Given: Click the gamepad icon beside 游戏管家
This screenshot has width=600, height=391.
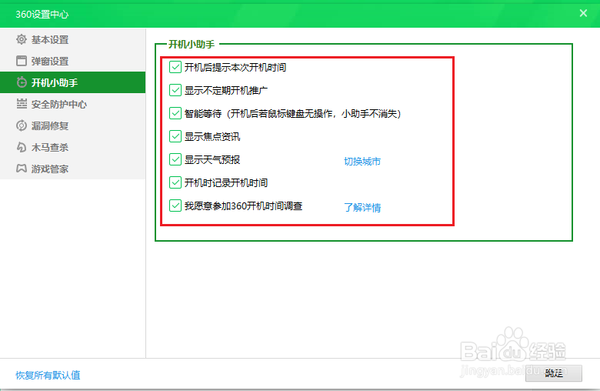Looking at the screenshot, I should click(x=22, y=169).
